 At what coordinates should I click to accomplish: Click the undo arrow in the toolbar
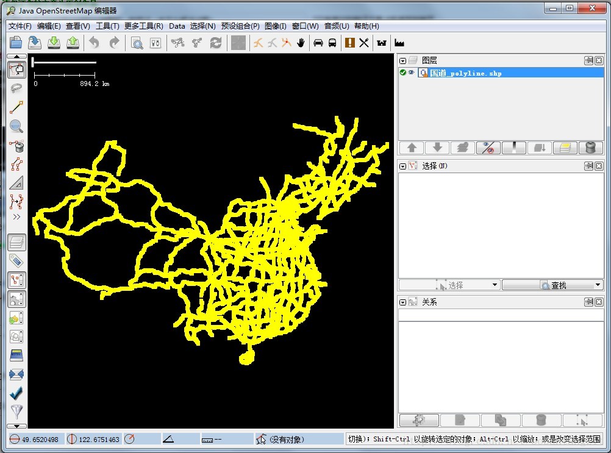tap(95, 43)
